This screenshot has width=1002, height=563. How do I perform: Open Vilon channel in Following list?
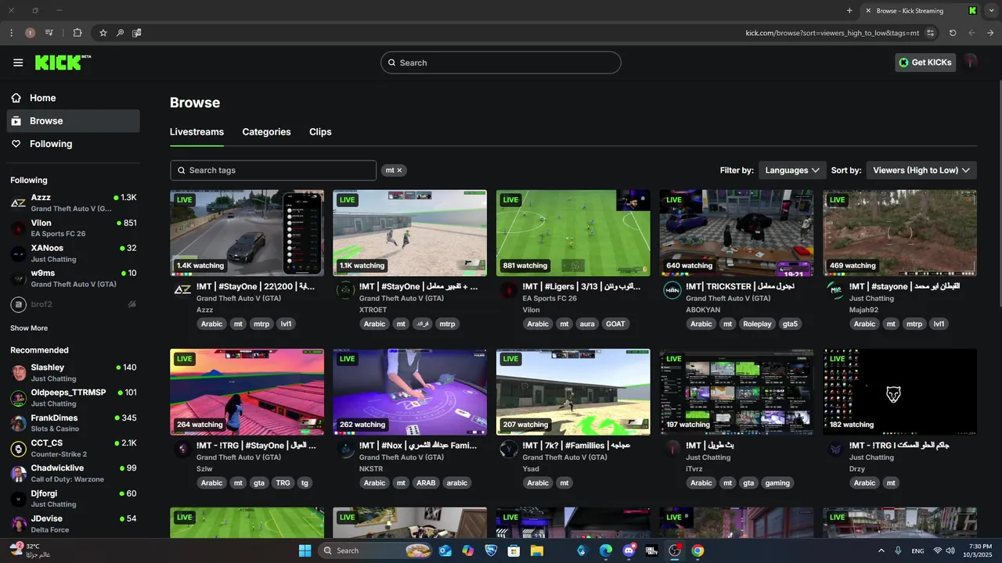pos(73,228)
